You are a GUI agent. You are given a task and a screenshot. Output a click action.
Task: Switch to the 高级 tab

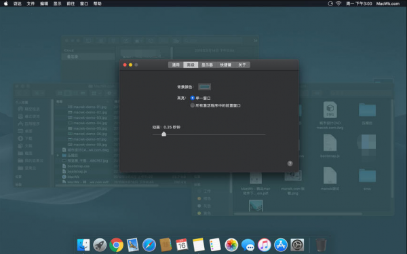191,65
